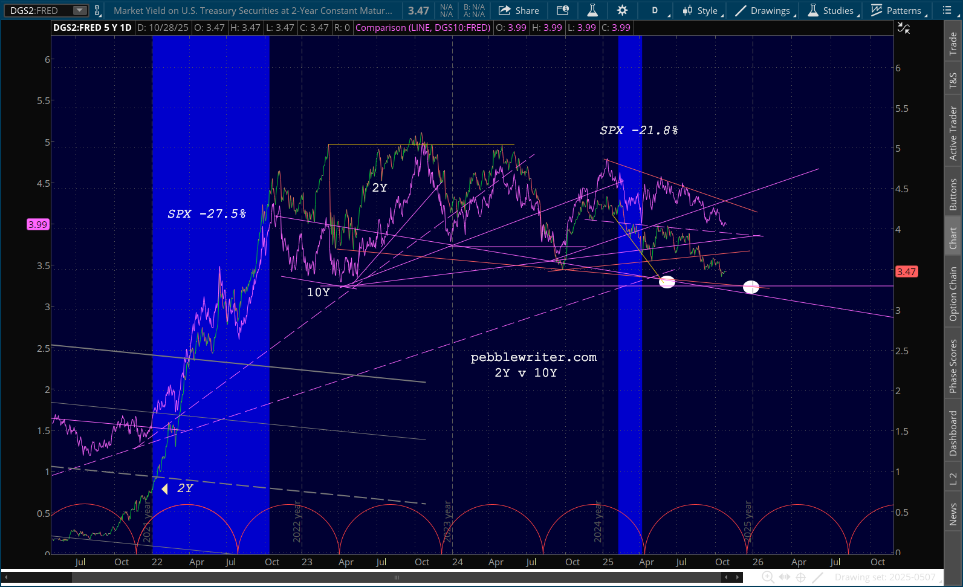
Task: Open the Drawings menu
Action: point(764,10)
